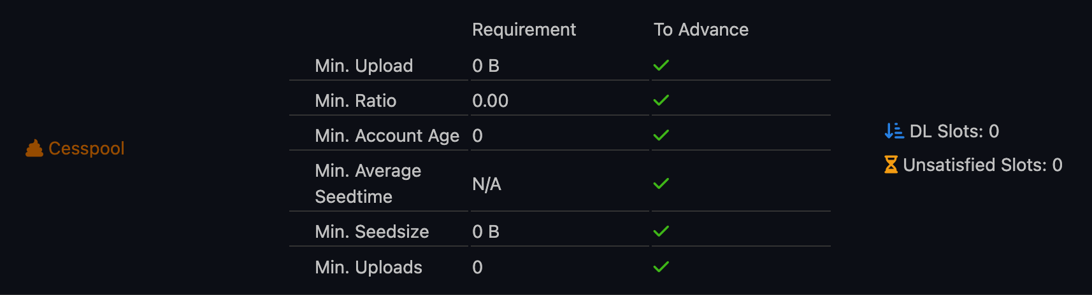This screenshot has width=1092, height=295.
Task: Click the Unsatisfied Slots: 0 text
Action: pyautogui.click(x=982, y=165)
